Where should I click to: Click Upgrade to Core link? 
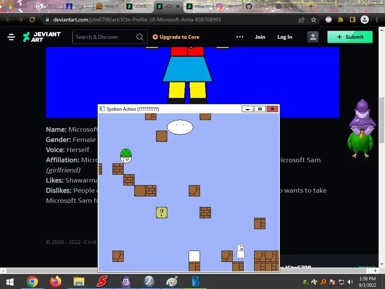(176, 37)
